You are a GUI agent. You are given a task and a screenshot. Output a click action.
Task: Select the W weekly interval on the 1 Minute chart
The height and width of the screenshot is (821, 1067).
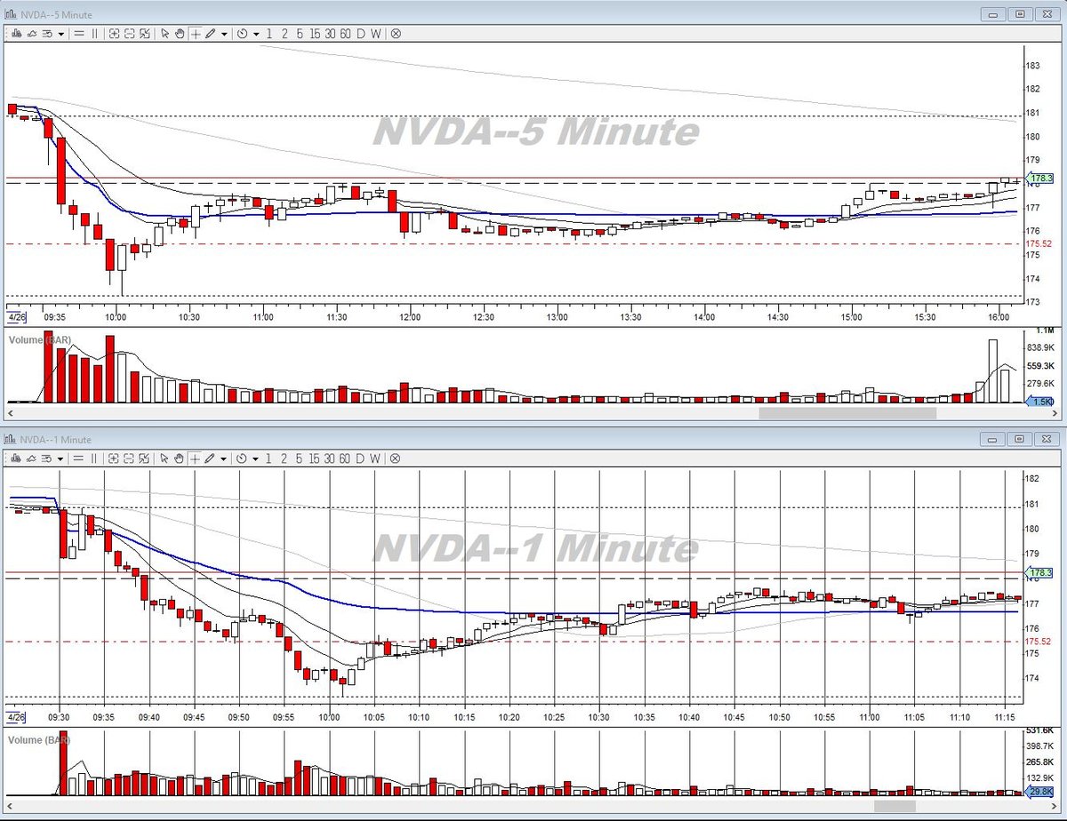click(x=375, y=458)
